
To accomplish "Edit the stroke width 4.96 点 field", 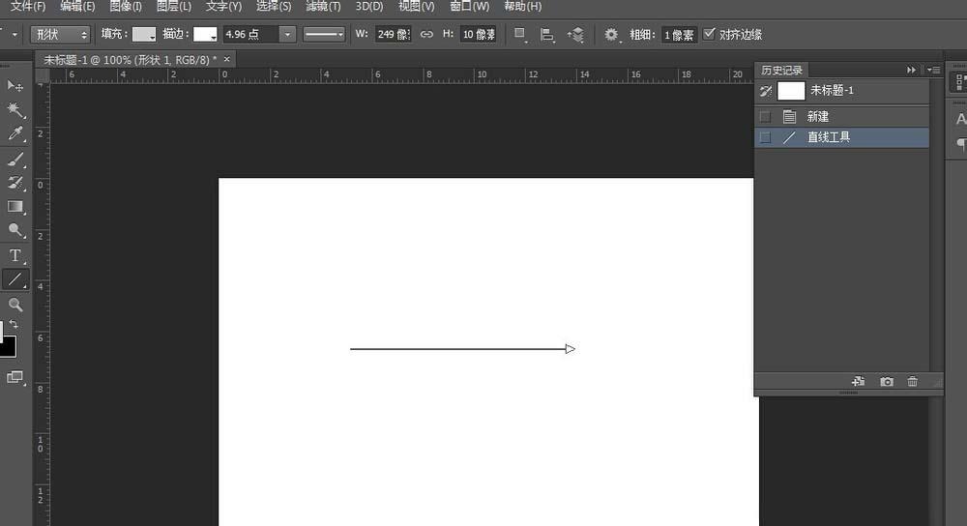I will pyautogui.click(x=251, y=35).
